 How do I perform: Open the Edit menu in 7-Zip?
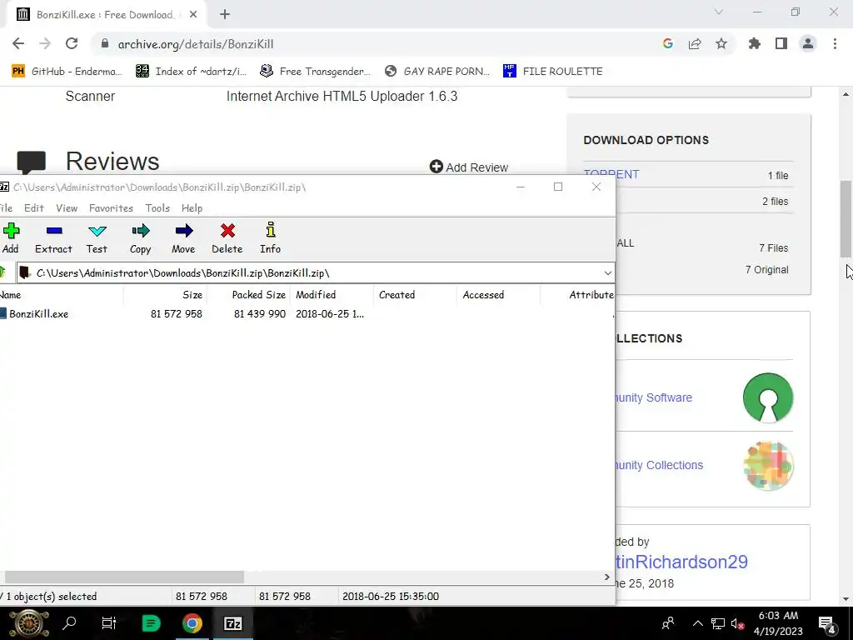(33, 207)
